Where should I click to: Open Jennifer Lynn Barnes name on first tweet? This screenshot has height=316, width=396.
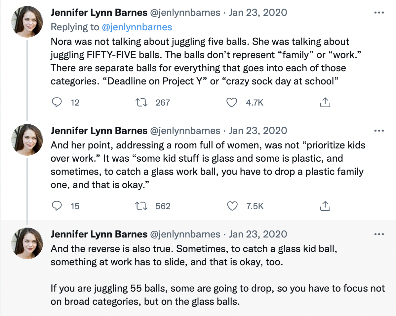click(x=99, y=13)
